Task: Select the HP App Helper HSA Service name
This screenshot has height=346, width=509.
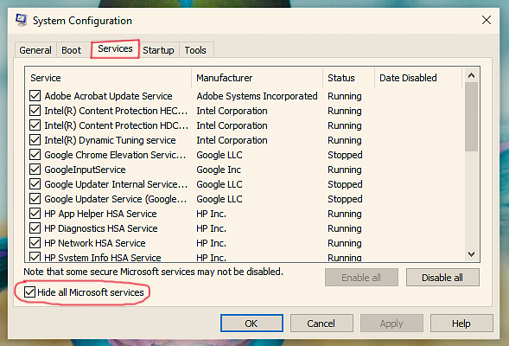Action: [x=100, y=214]
